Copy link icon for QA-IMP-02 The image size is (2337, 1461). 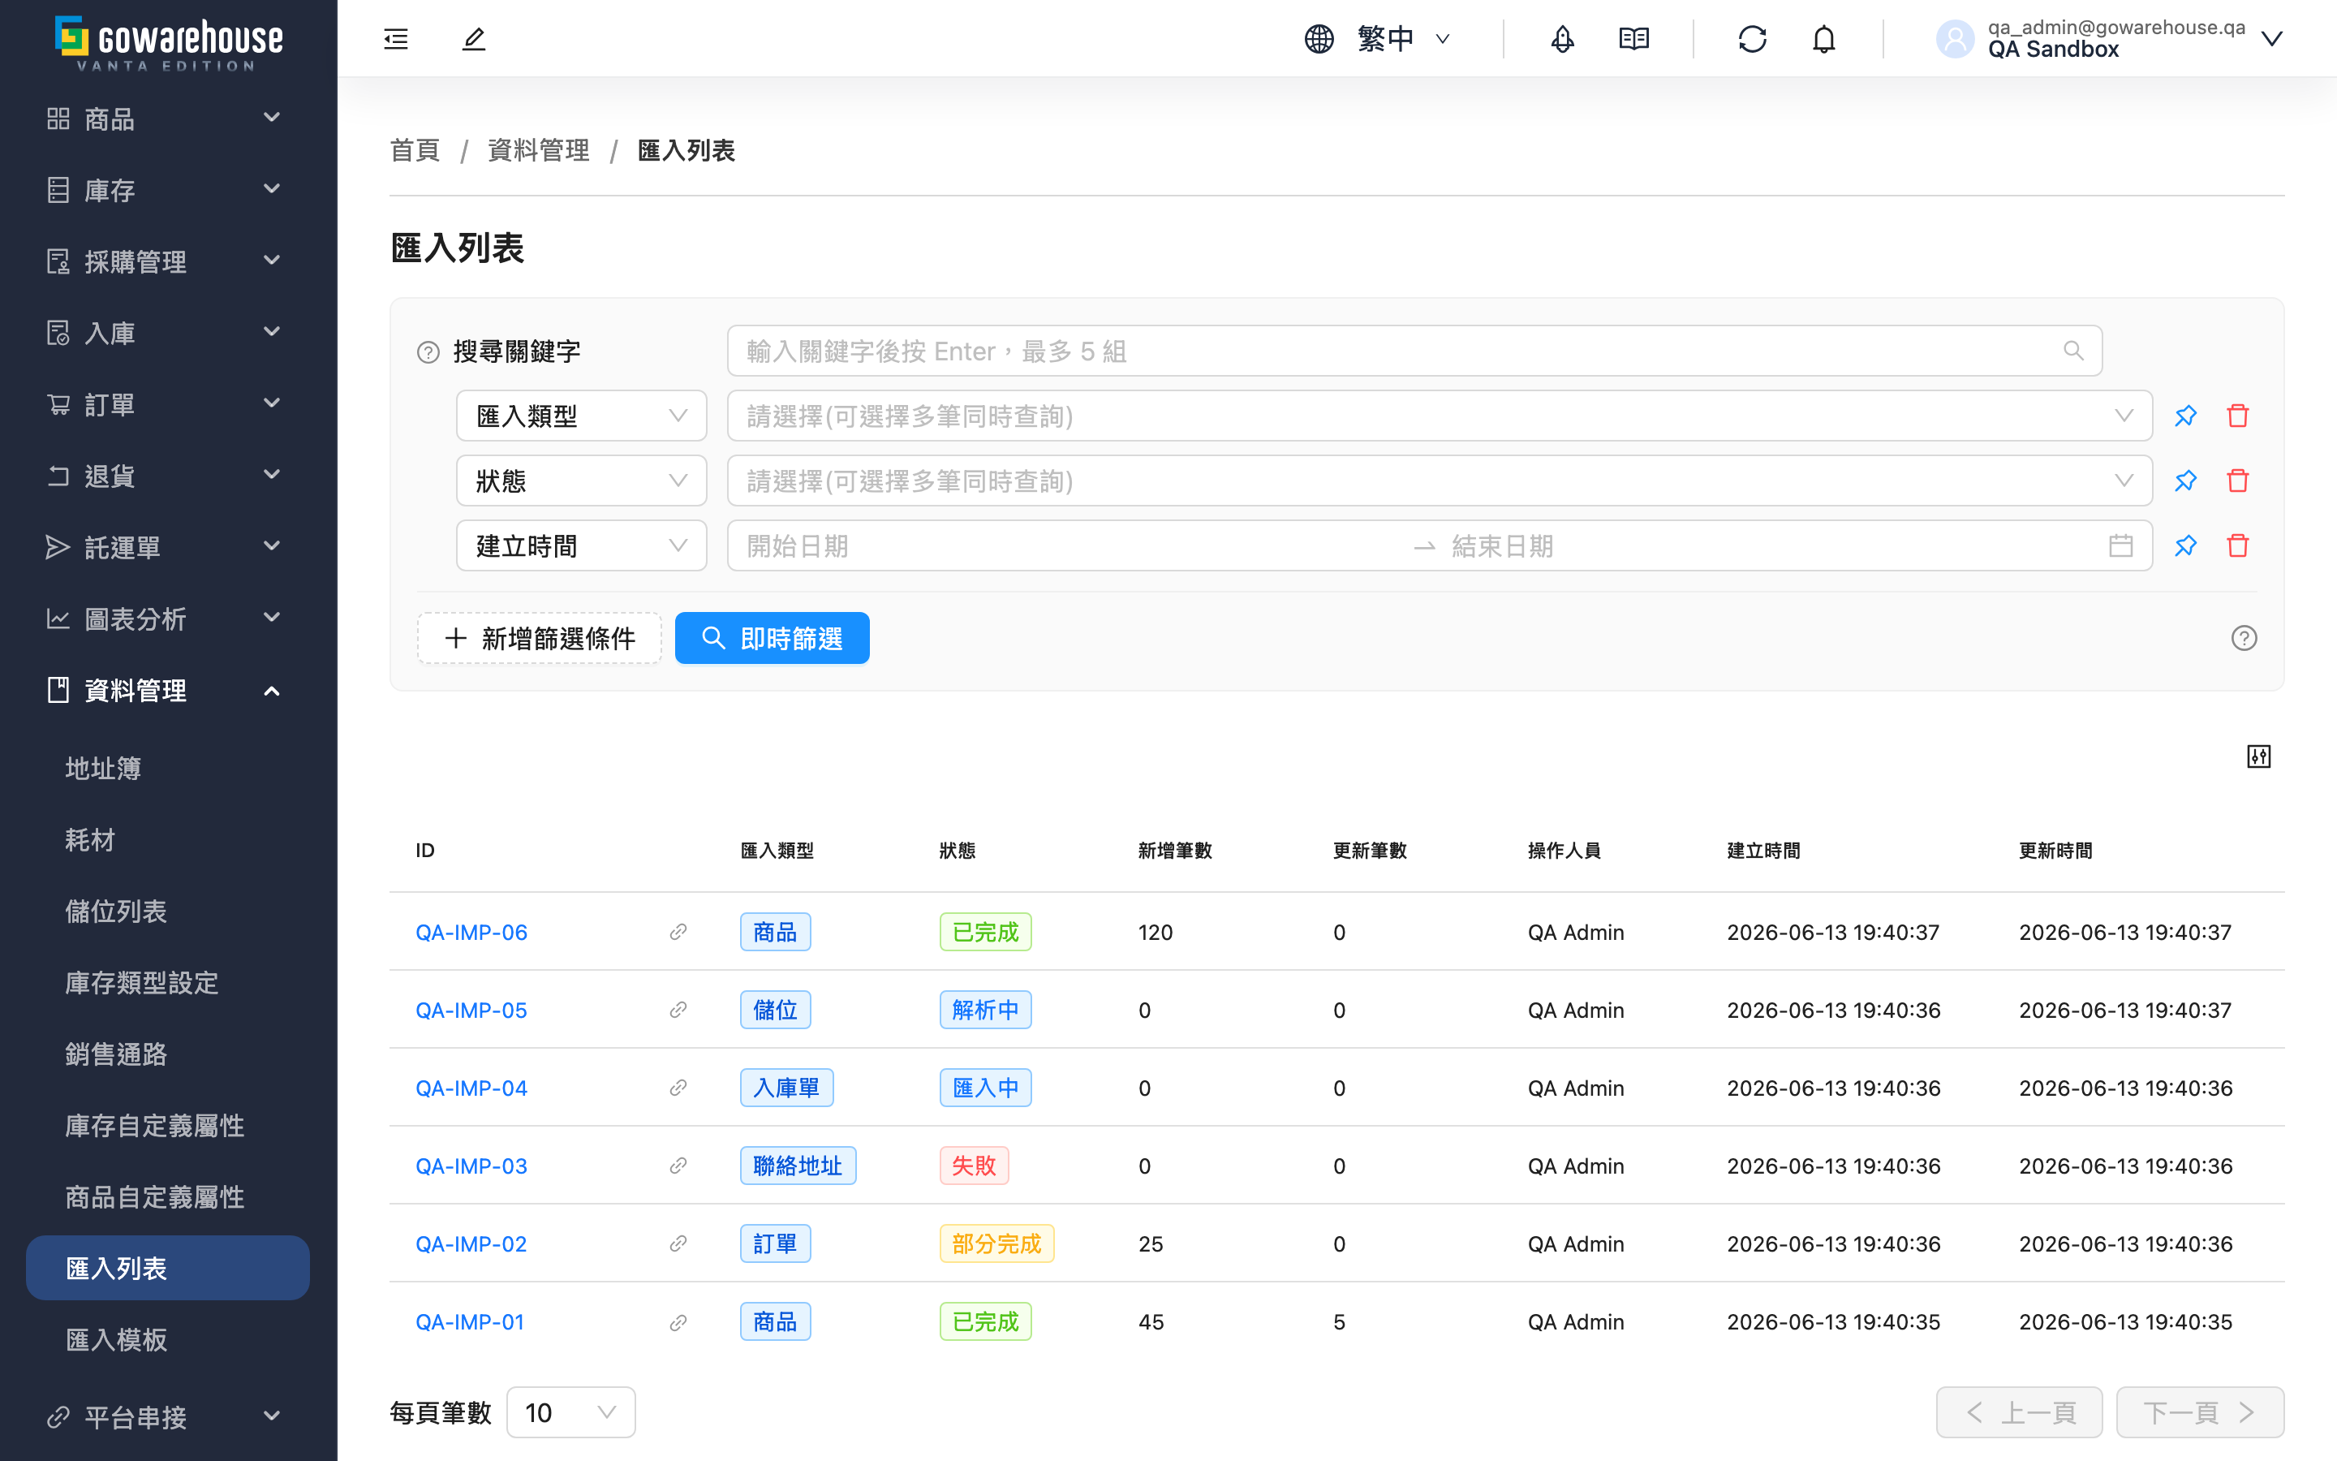(x=678, y=1243)
